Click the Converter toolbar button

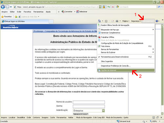(x=67, y=11)
